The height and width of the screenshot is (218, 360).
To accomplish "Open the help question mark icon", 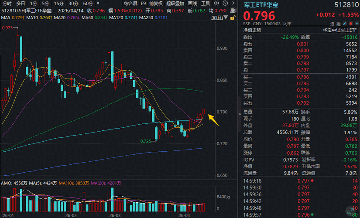I will click(226, 3).
